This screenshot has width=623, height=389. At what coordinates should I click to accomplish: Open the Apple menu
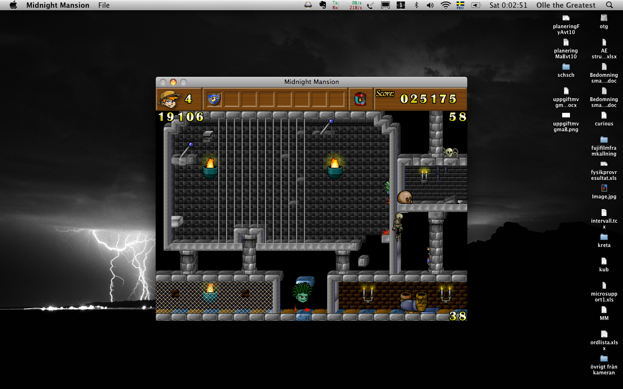pyautogui.click(x=13, y=5)
